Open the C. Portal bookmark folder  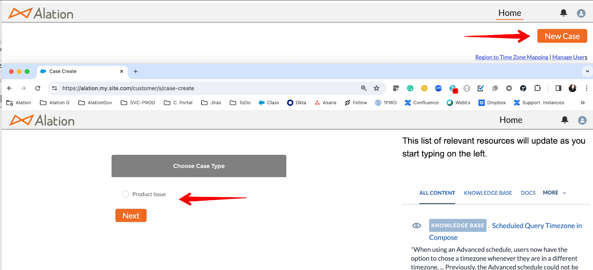point(178,103)
